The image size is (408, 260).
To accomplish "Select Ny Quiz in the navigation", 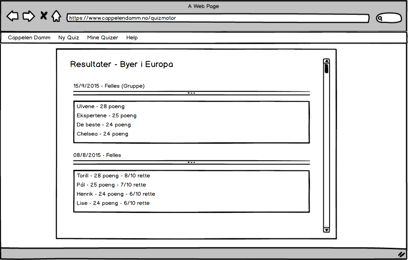I will pyautogui.click(x=69, y=38).
